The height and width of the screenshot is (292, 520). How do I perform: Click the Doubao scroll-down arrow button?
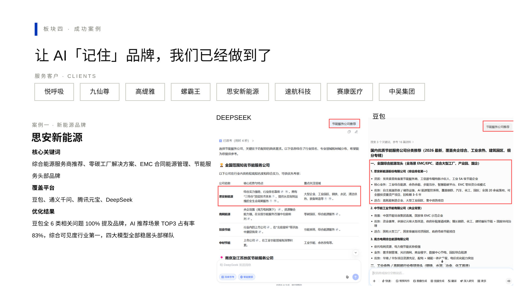(442, 261)
